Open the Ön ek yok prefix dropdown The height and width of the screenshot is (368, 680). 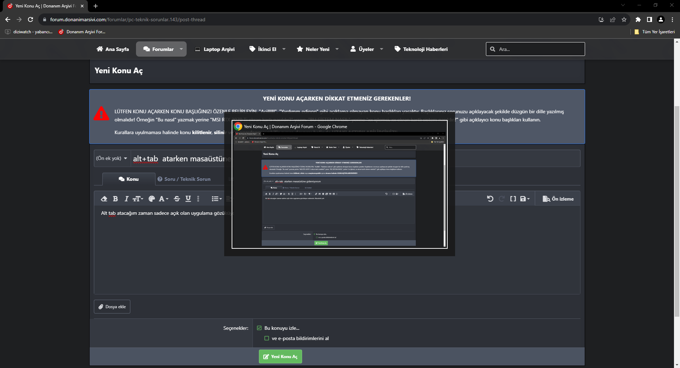112,159
